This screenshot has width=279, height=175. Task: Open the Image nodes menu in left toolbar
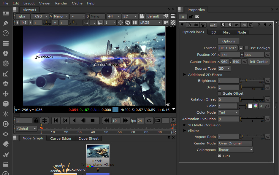point(6,13)
